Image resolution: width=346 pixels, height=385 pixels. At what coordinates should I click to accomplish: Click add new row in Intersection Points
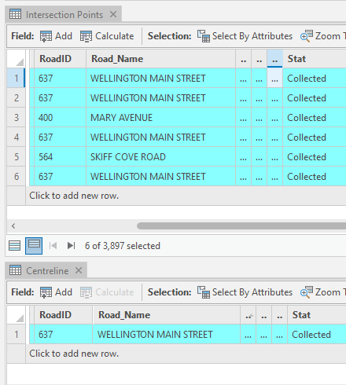pos(74,196)
